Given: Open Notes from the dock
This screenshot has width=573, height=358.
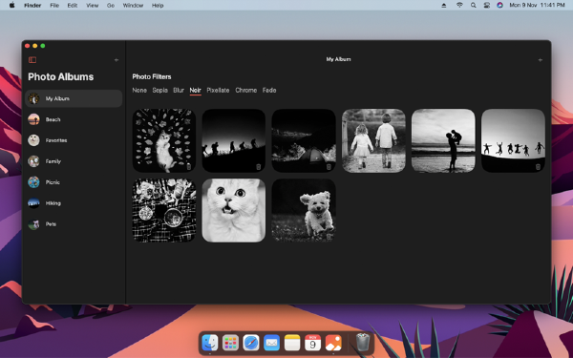Looking at the screenshot, I should [292, 343].
